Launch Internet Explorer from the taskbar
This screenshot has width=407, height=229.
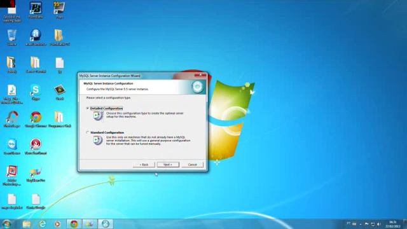42,224
